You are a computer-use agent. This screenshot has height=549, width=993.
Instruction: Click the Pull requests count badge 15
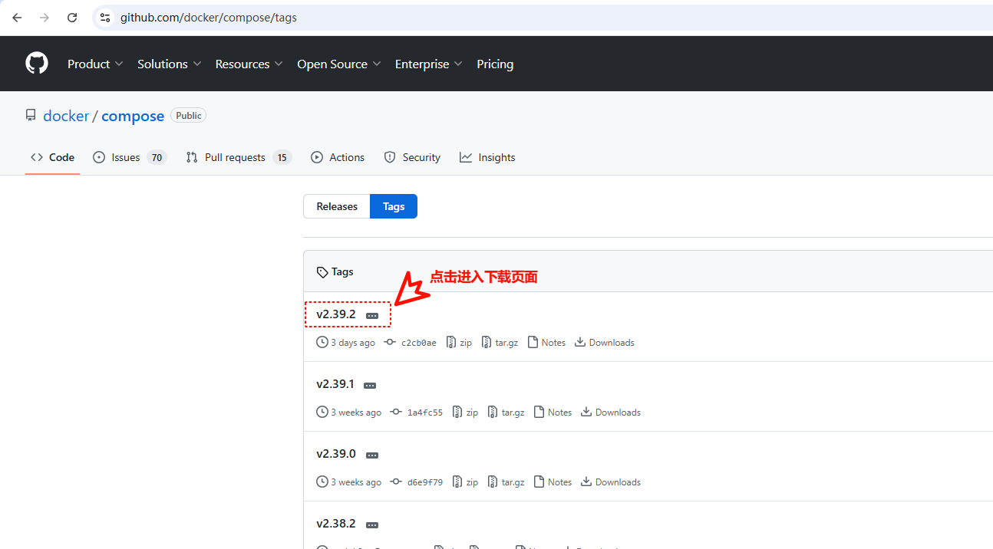coord(282,157)
